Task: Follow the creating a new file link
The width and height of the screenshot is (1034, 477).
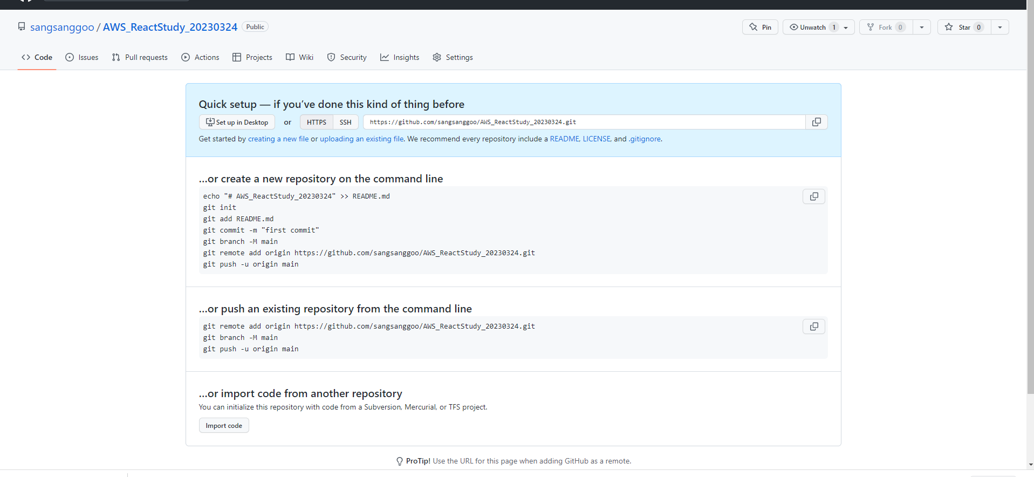Action: [278, 139]
